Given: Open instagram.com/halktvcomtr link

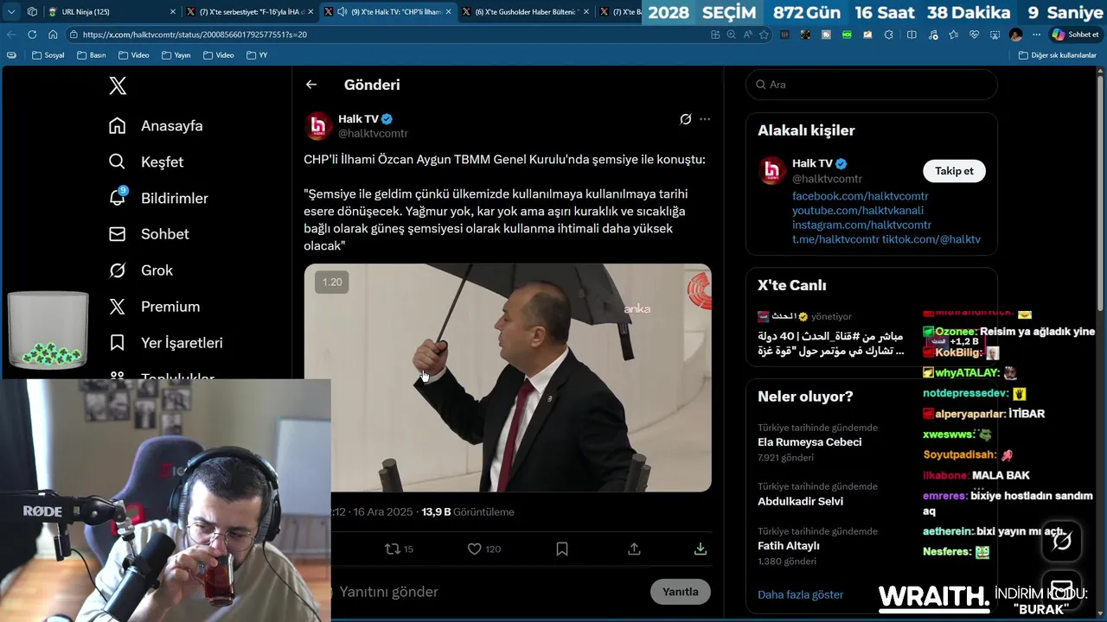Looking at the screenshot, I should coord(861,225).
